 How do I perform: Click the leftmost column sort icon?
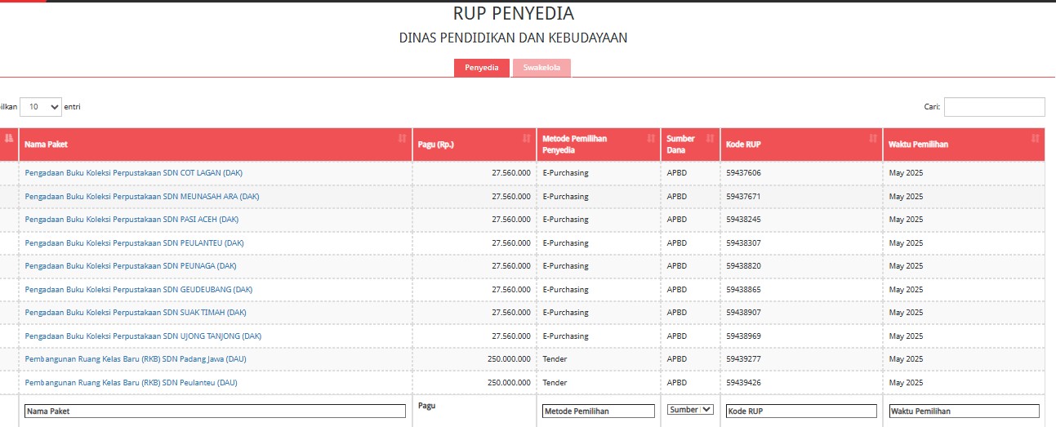coord(9,139)
